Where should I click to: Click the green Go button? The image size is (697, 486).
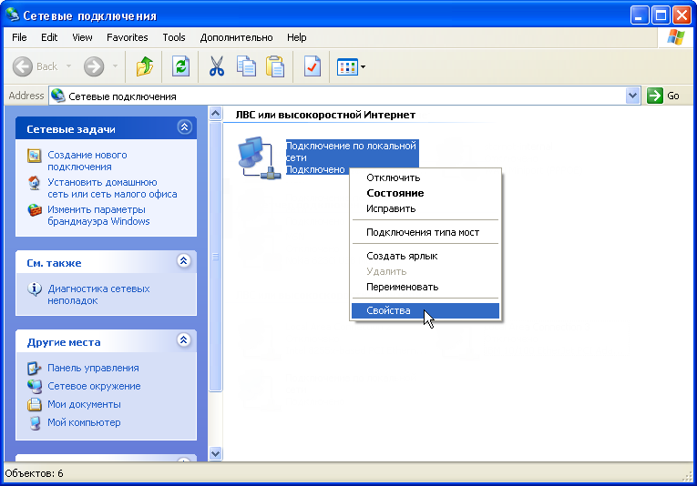click(663, 96)
